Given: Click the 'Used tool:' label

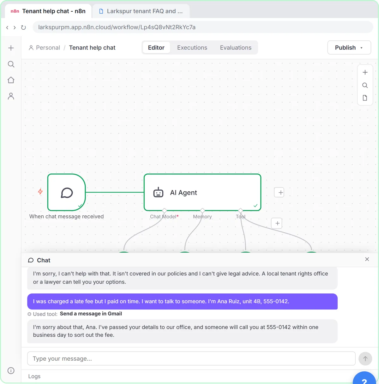Looking at the screenshot, I should coord(45,314).
